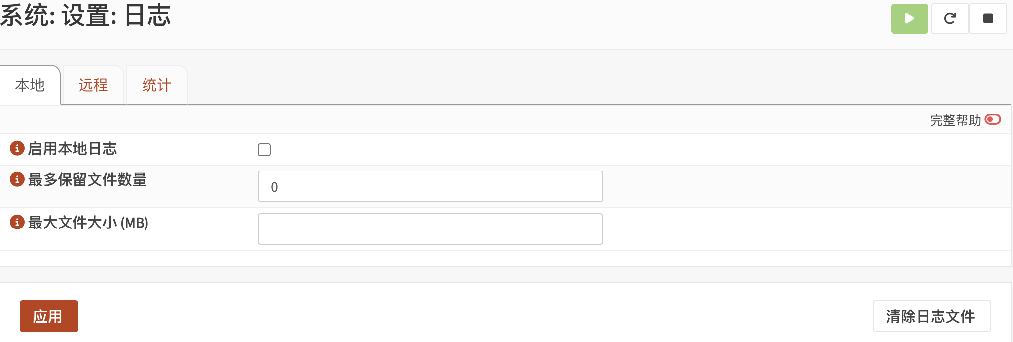The height and width of the screenshot is (342, 1013).
Task: Focus the 最多保留文件数量 input field
Action: point(430,186)
